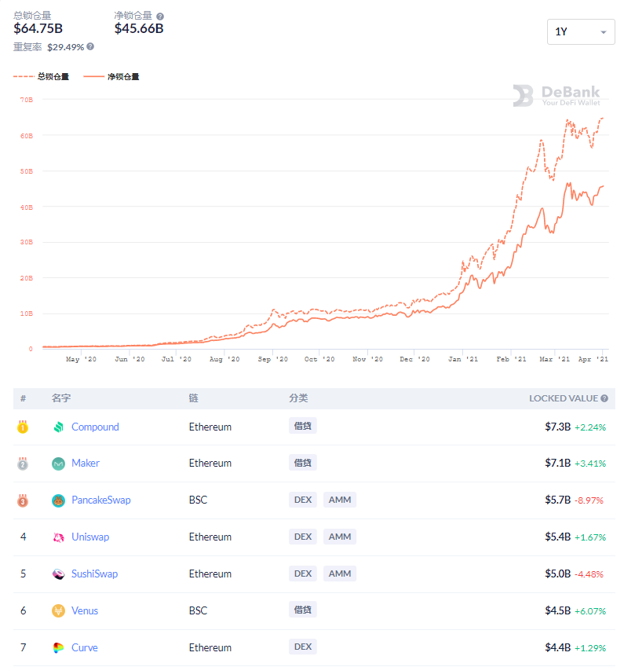Screen dimensions: 624x667
Task: Click the 借贷 tag in Compound row
Action: click(303, 426)
